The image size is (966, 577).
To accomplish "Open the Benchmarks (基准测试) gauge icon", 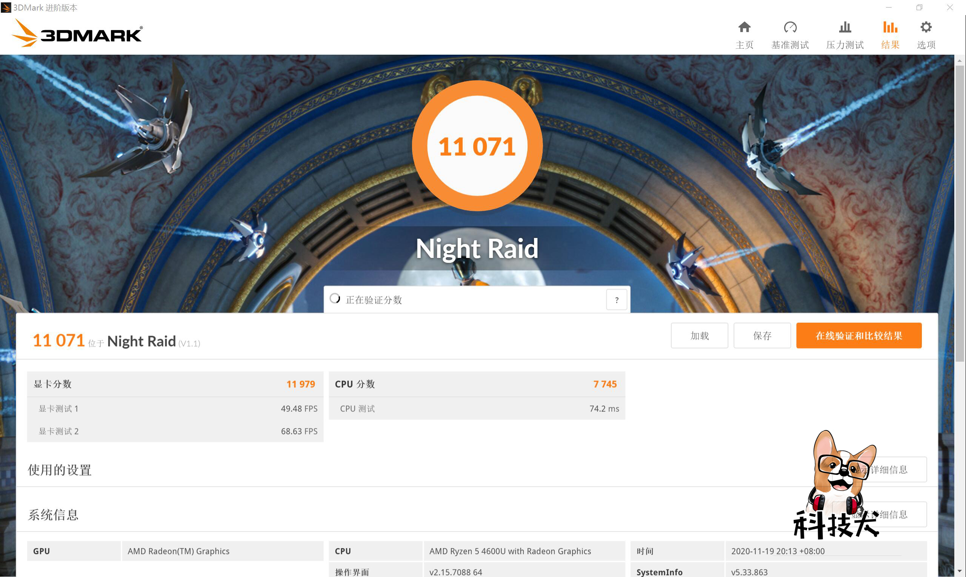I will tap(790, 28).
